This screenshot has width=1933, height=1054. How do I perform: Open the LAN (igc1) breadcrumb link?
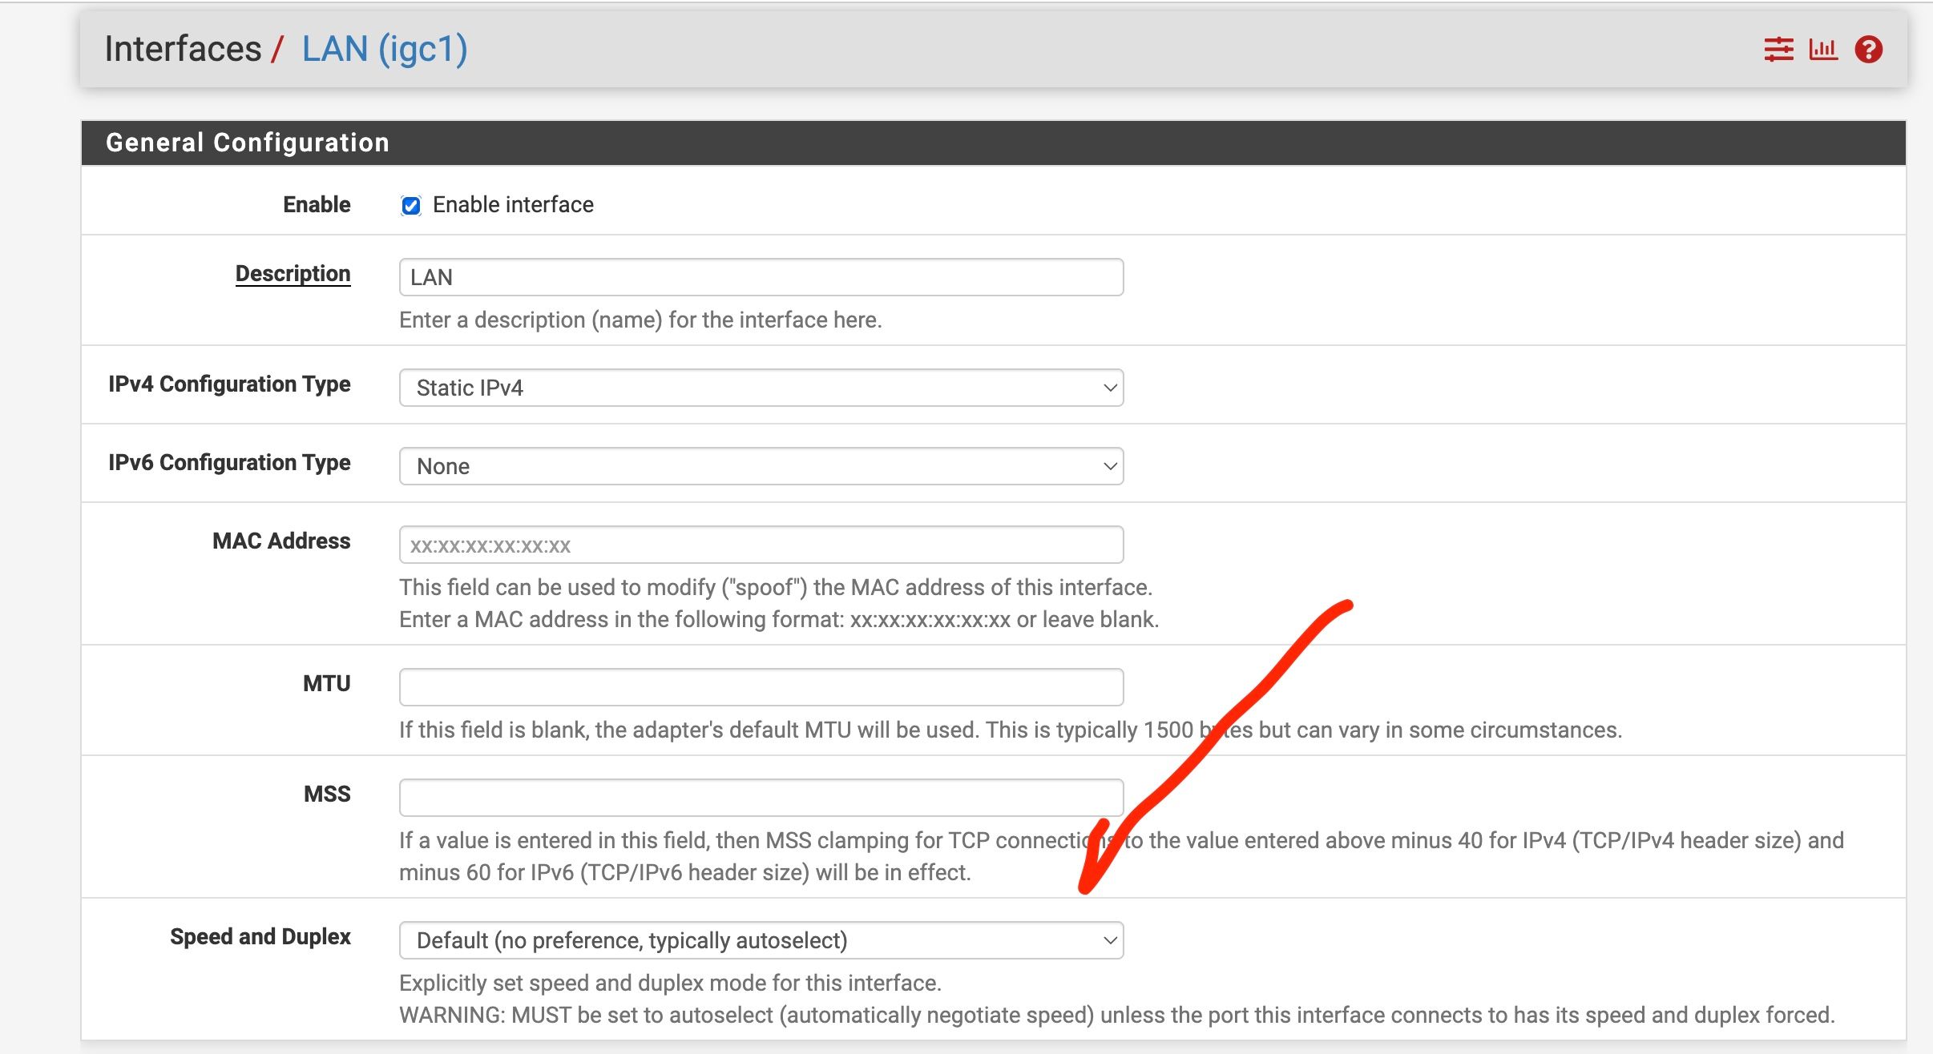coord(385,49)
